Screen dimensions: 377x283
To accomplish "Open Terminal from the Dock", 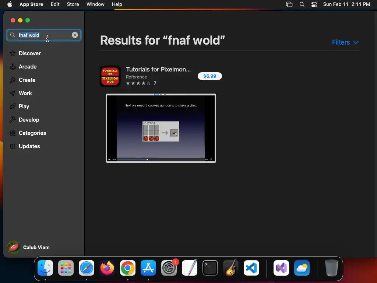I will pyautogui.click(x=210, y=268).
